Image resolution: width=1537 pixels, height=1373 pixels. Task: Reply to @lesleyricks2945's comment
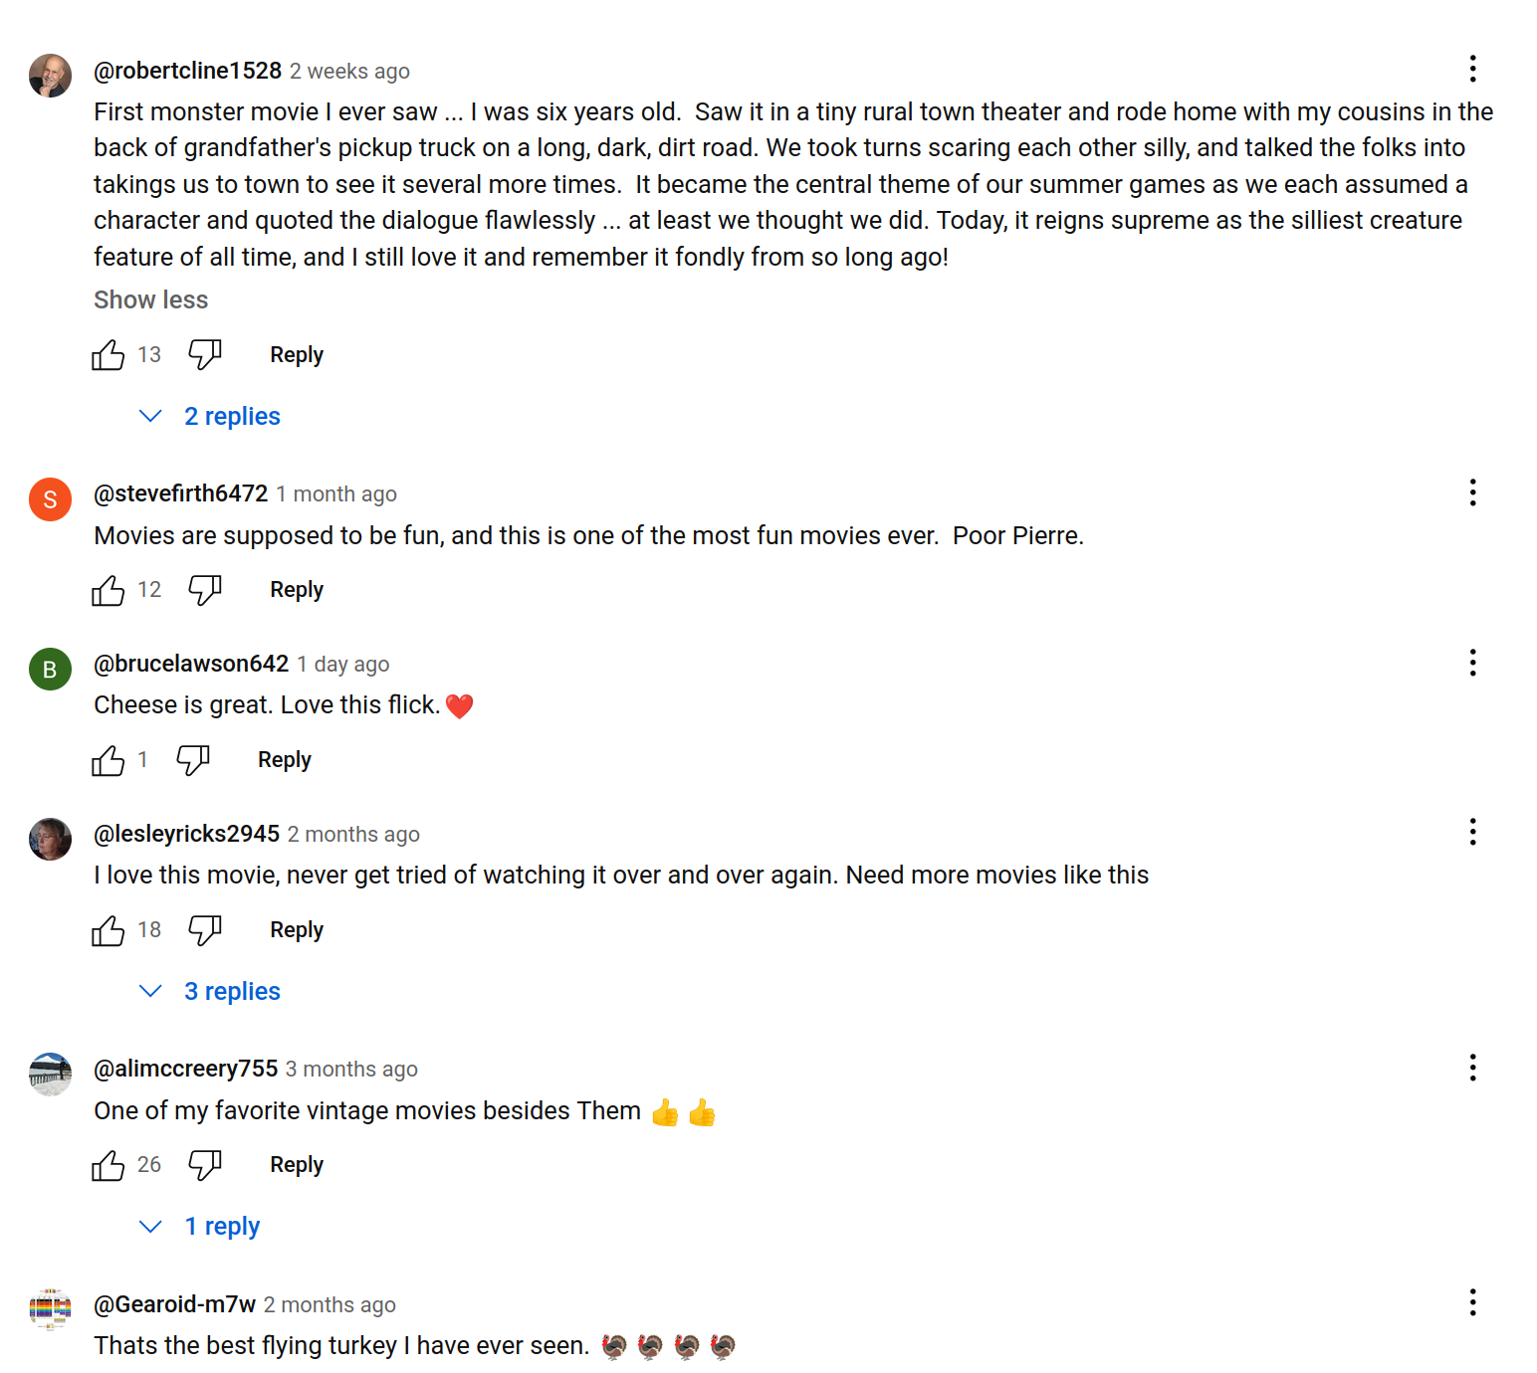coord(296,930)
